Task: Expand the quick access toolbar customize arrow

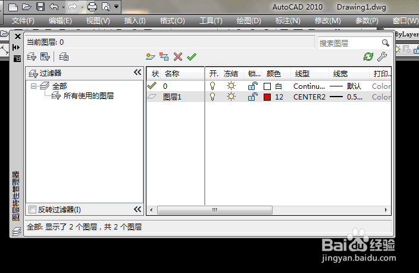Action: (116, 7)
